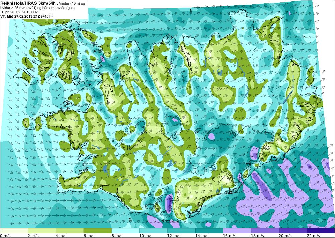335x238 pixels.
Task: Click the "VT: Mið 27.02.2013 21Z (+45 h)" line
Action: [x=26, y=16]
